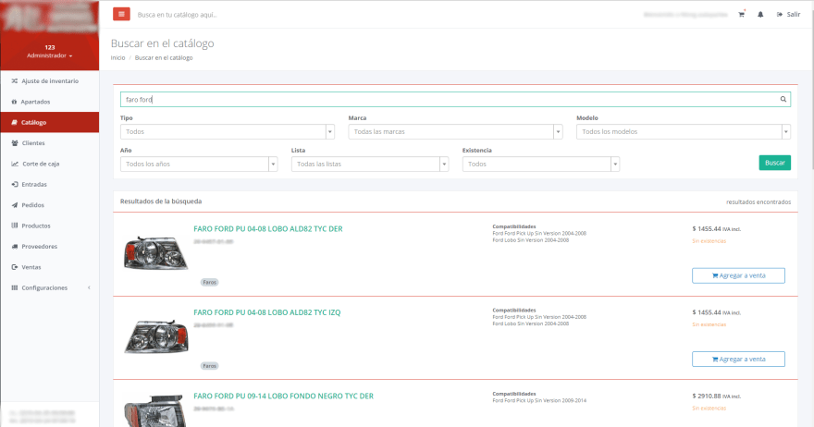814x427 pixels.
Task: Click the green Buscar button
Action: coord(774,163)
